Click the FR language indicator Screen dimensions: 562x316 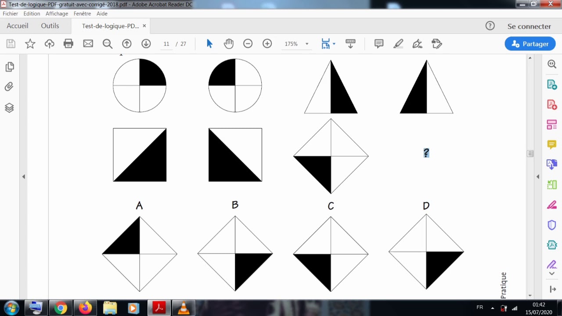tap(480, 308)
